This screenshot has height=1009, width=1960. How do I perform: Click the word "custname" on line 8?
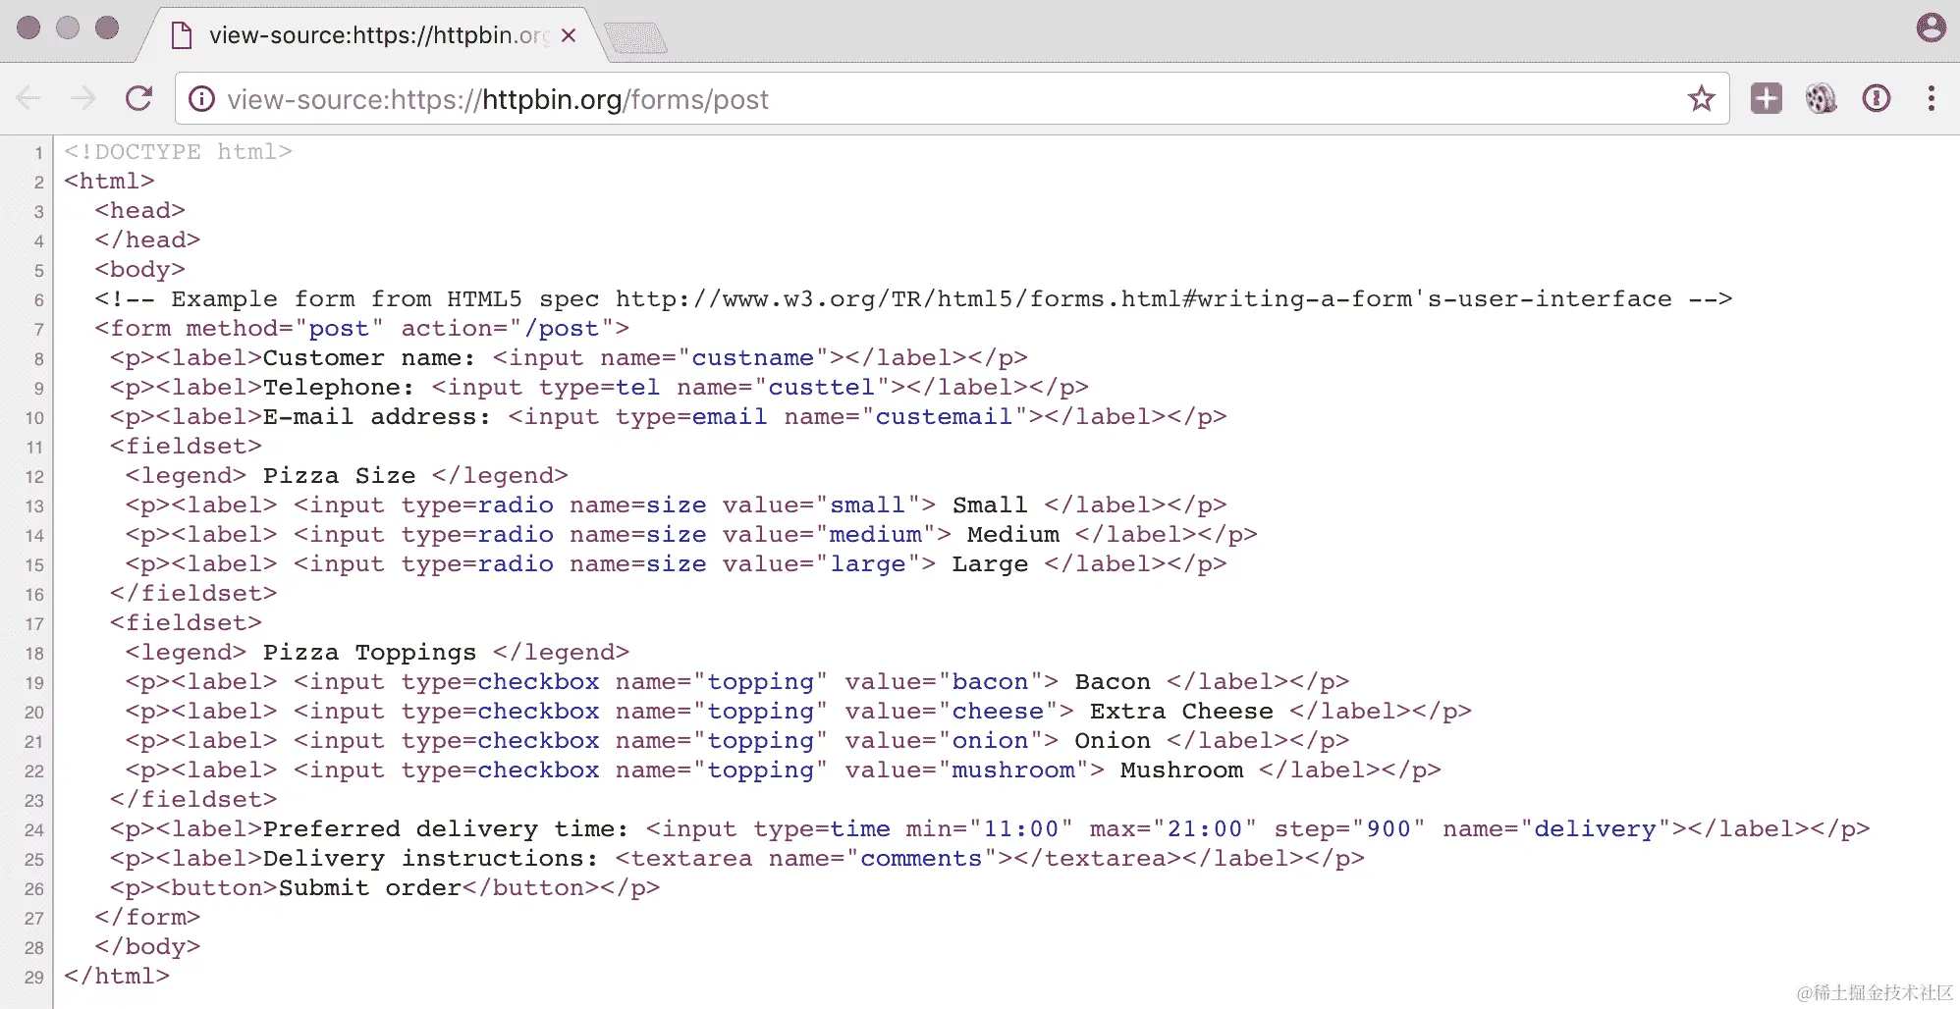[x=753, y=358]
